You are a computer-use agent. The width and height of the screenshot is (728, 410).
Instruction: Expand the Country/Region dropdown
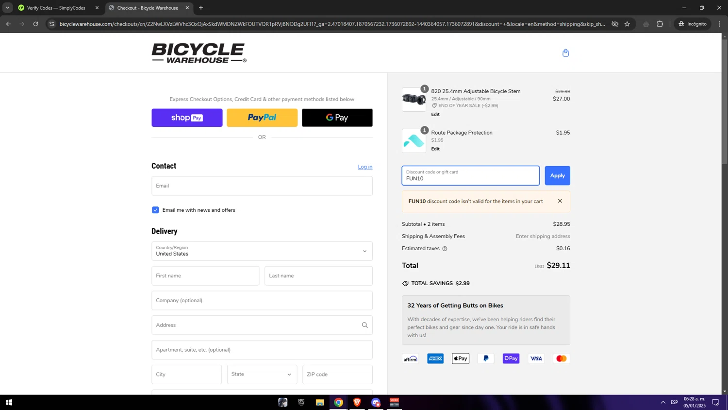262,251
